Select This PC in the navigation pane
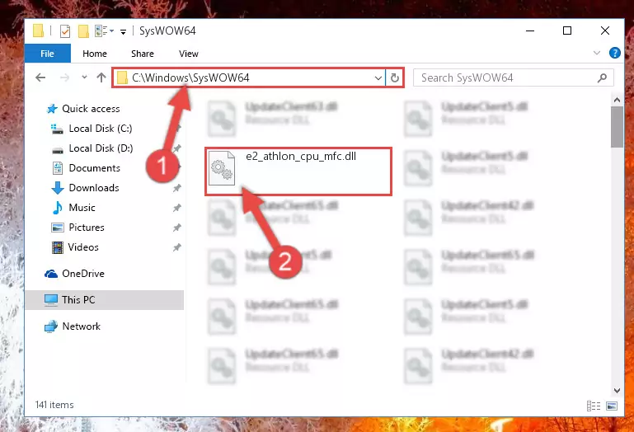 point(78,300)
